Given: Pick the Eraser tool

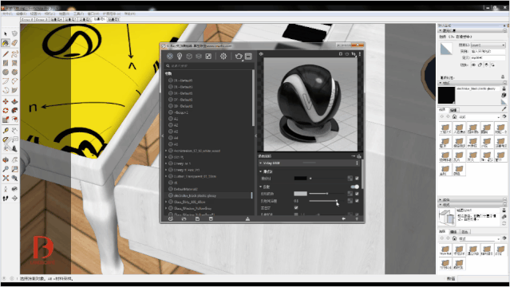Looking at the screenshot, I should tap(14, 43).
